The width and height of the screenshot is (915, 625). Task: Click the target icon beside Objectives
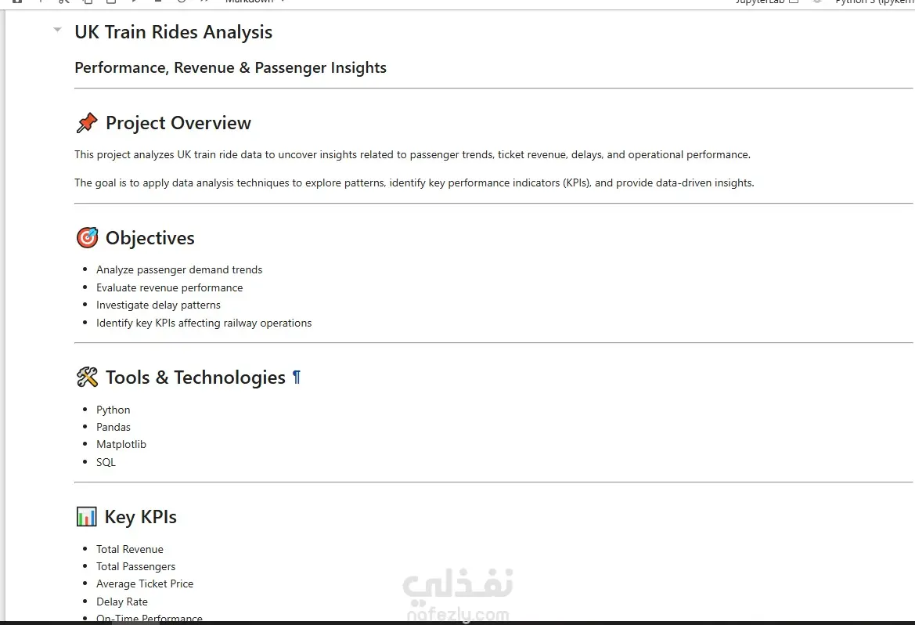(x=87, y=238)
